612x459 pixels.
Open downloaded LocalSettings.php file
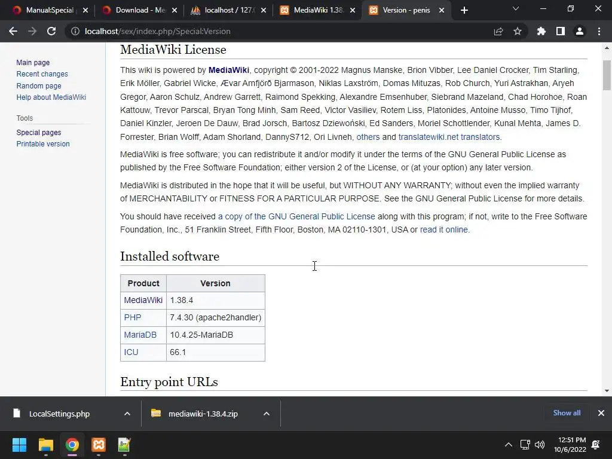coord(59,414)
